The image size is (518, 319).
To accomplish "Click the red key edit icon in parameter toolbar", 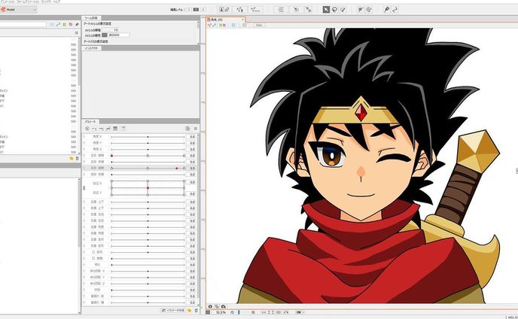I will (x=108, y=129).
